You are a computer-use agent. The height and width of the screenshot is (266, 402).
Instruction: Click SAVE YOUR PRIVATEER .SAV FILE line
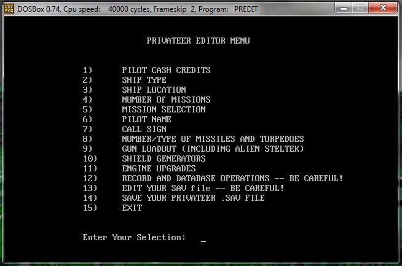193,198
